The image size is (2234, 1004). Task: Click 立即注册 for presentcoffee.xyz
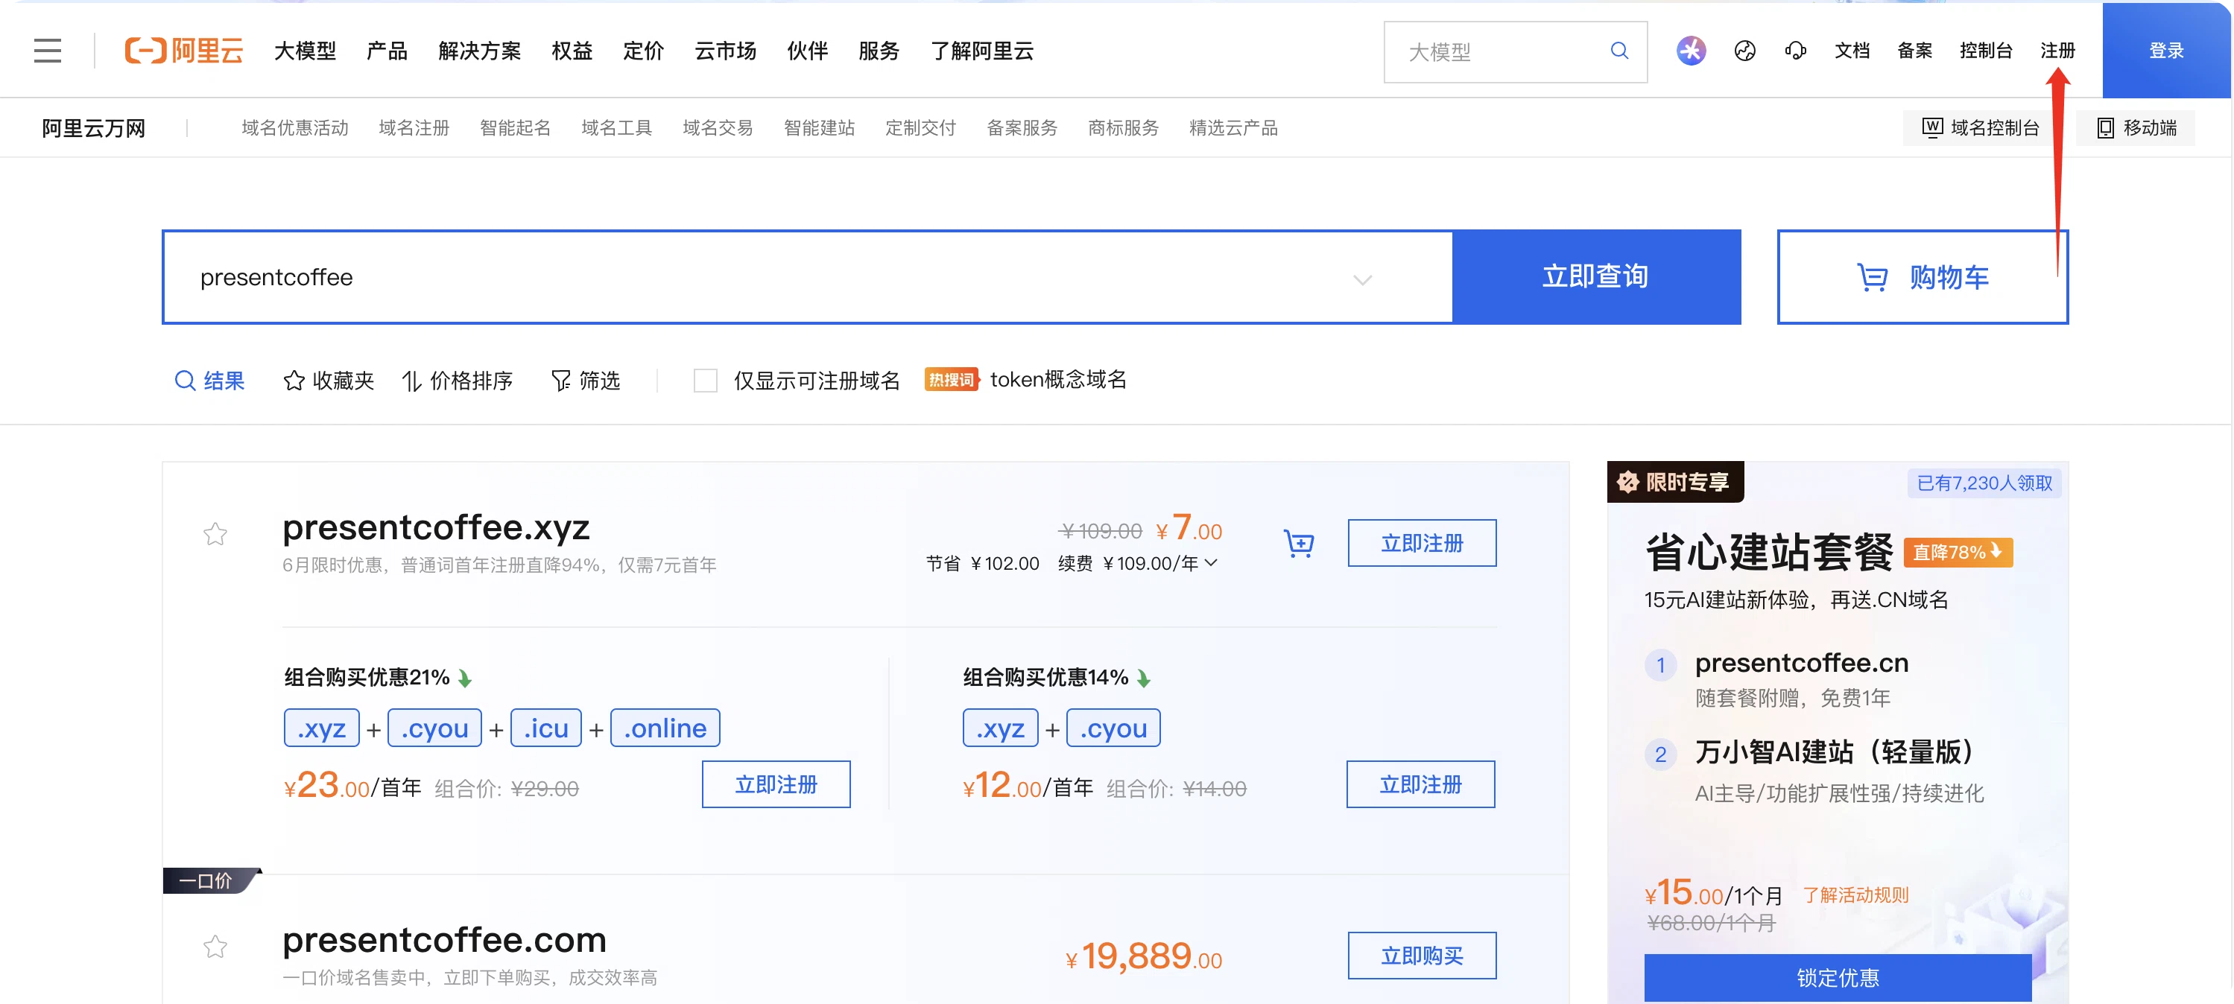[1422, 543]
